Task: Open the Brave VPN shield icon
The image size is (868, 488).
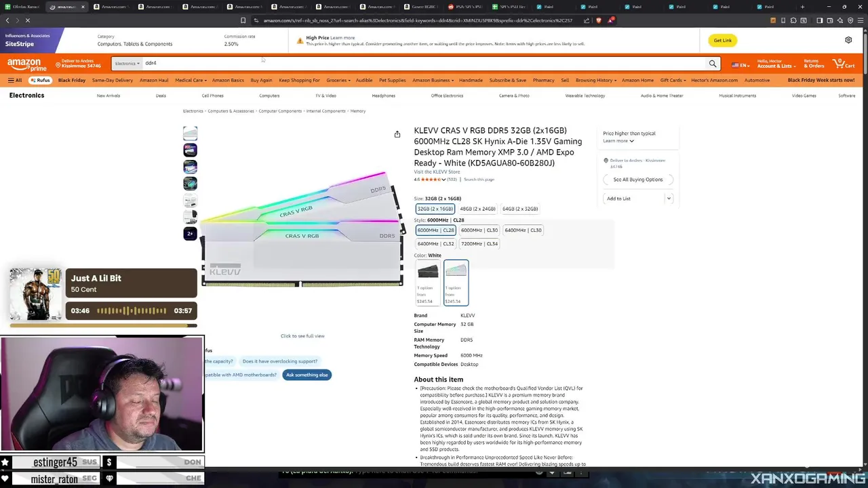Action: pos(850,20)
